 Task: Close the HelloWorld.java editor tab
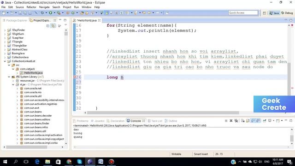(x=100, y=20)
